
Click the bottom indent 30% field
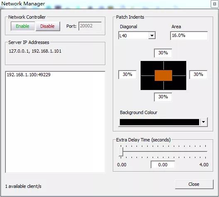[163, 97]
